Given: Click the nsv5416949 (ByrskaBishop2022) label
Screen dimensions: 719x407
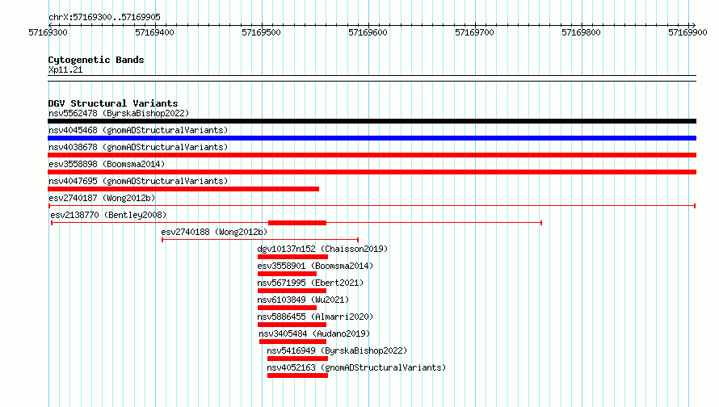Looking at the screenshot, I should coord(337,350).
